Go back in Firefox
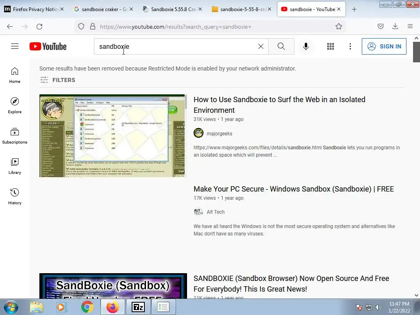Image resolution: width=420 pixels, height=315 pixels. coord(10,27)
